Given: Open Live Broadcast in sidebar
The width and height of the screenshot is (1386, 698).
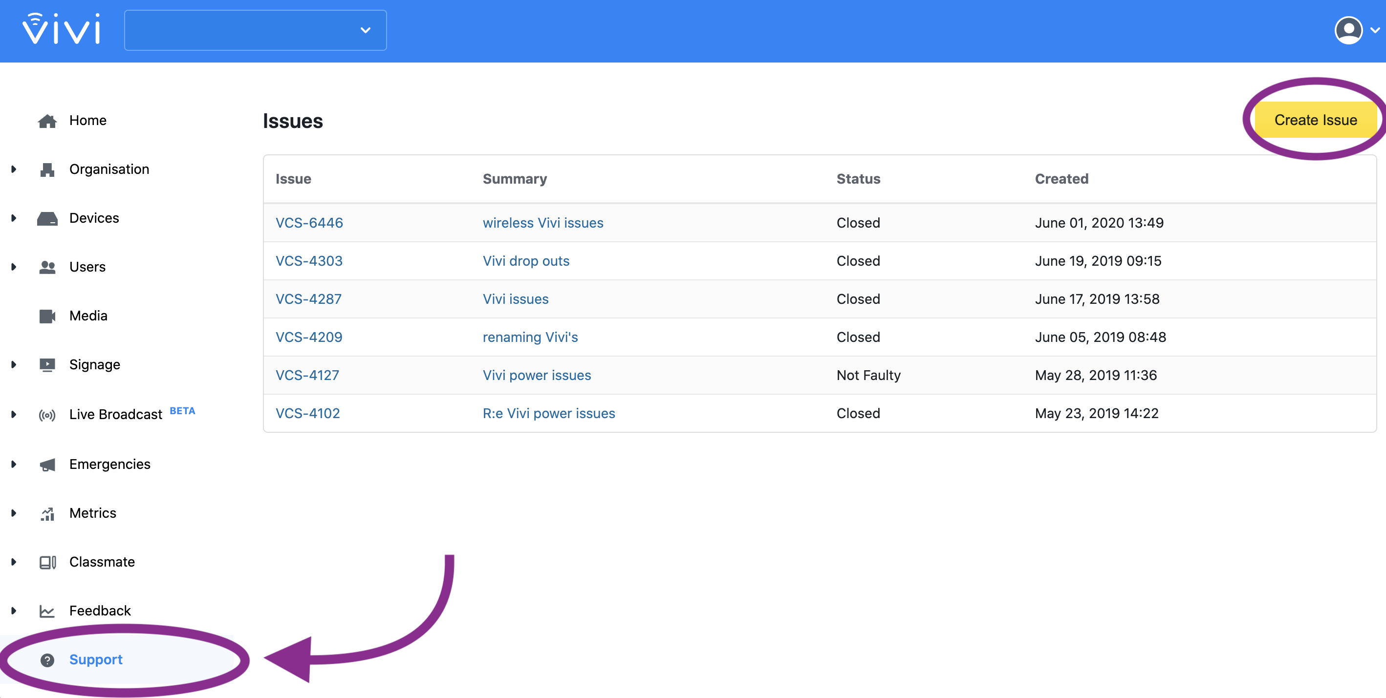Looking at the screenshot, I should coord(116,415).
